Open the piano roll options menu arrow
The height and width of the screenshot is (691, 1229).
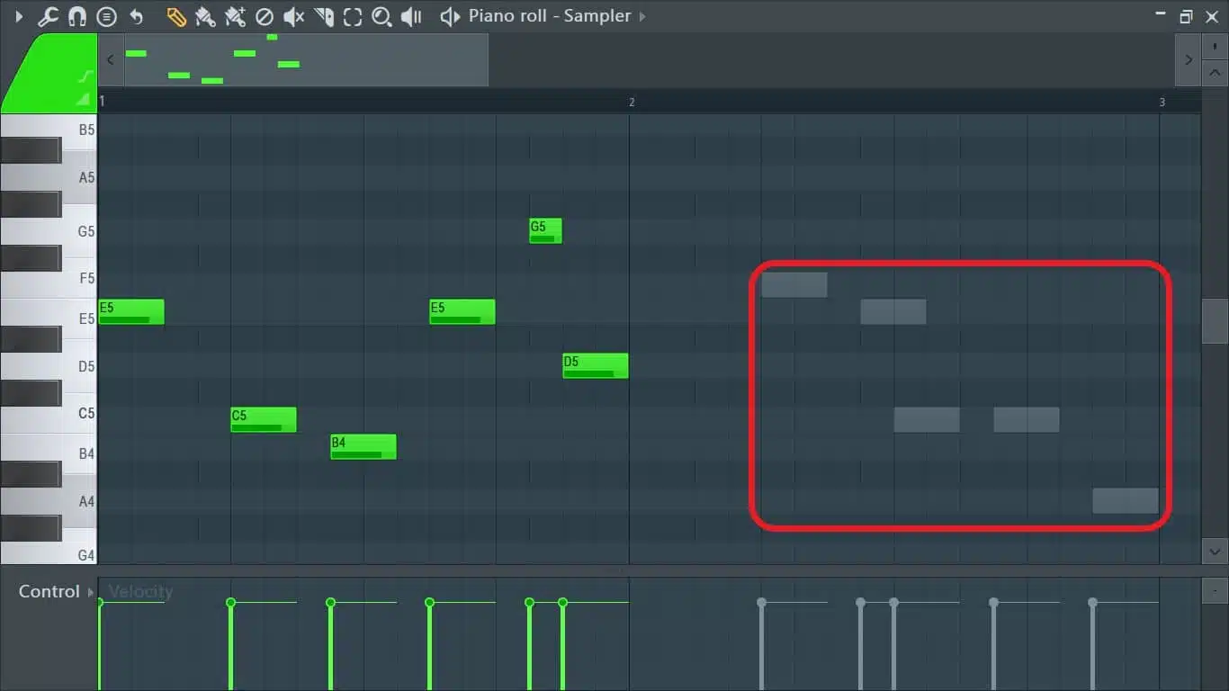pyautogui.click(x=19, y=16)
